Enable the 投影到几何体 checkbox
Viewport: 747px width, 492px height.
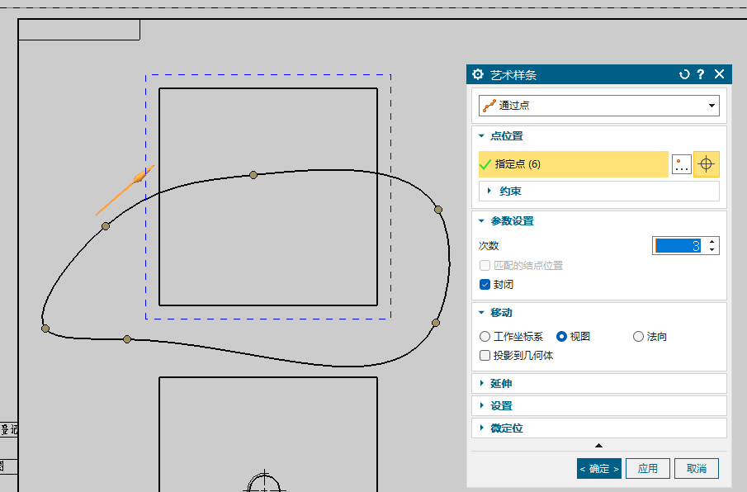[485, 355]
